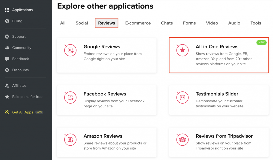The height and width of the screenshot is (160, 273).
Task: Open the Facebook Reviews title
Action: 105,94
